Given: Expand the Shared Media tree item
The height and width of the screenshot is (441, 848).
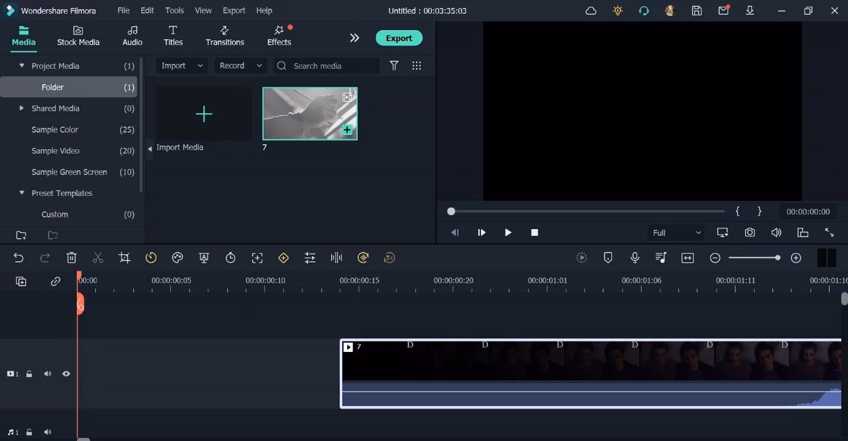Looking at the screenshot, I should [22, 108].
